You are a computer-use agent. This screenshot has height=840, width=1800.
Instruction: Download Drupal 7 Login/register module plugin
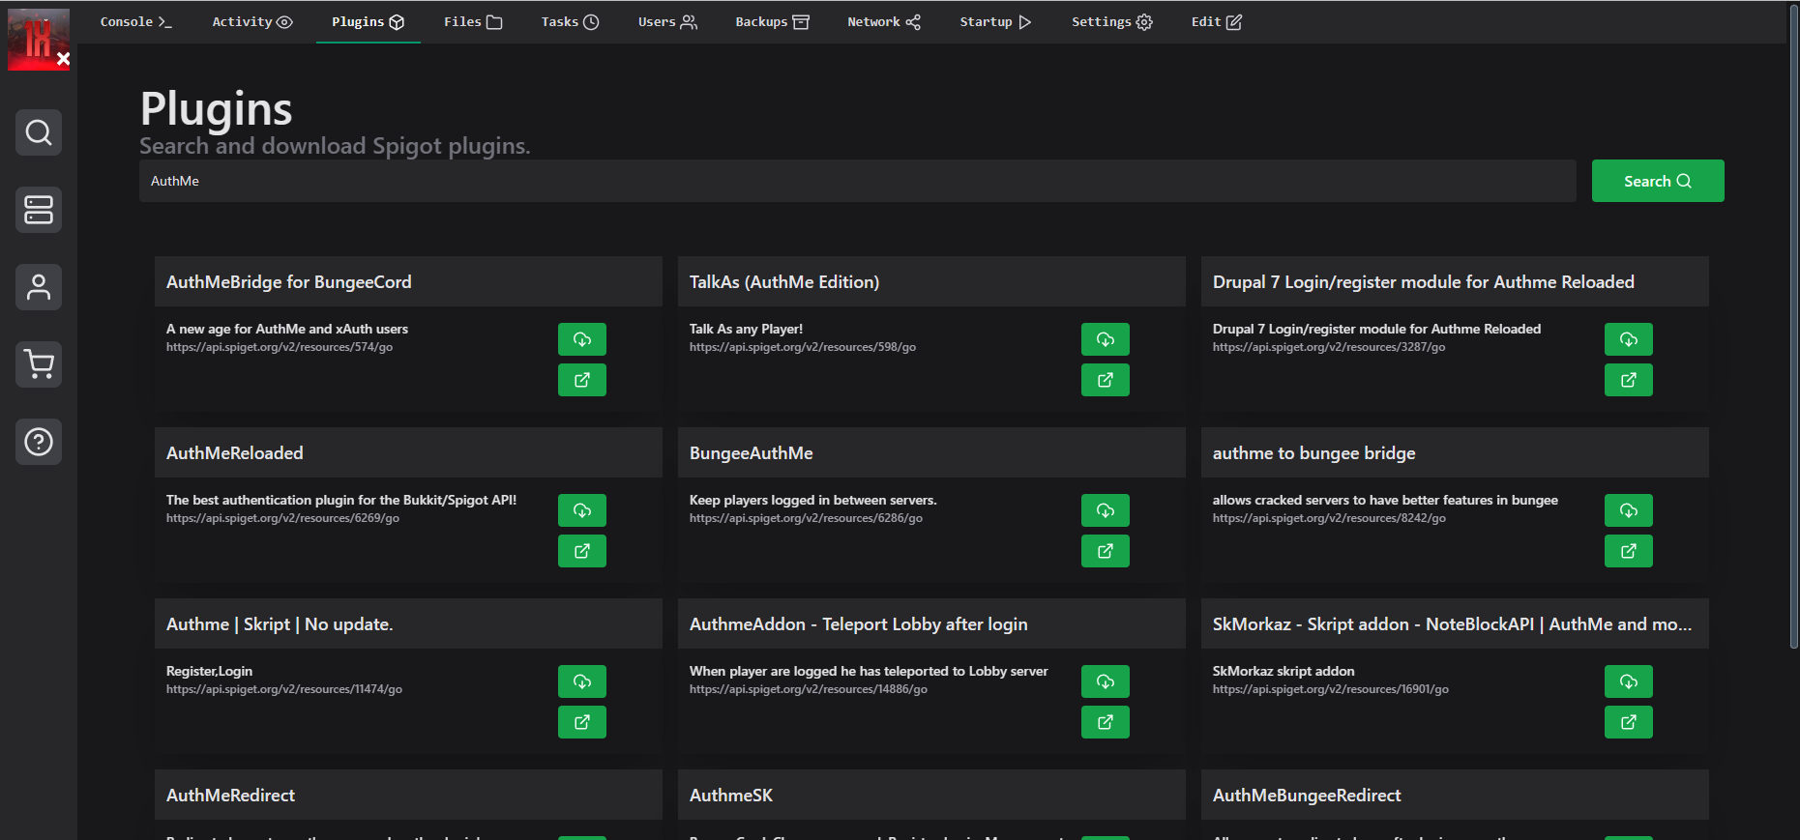[1629, 339]
